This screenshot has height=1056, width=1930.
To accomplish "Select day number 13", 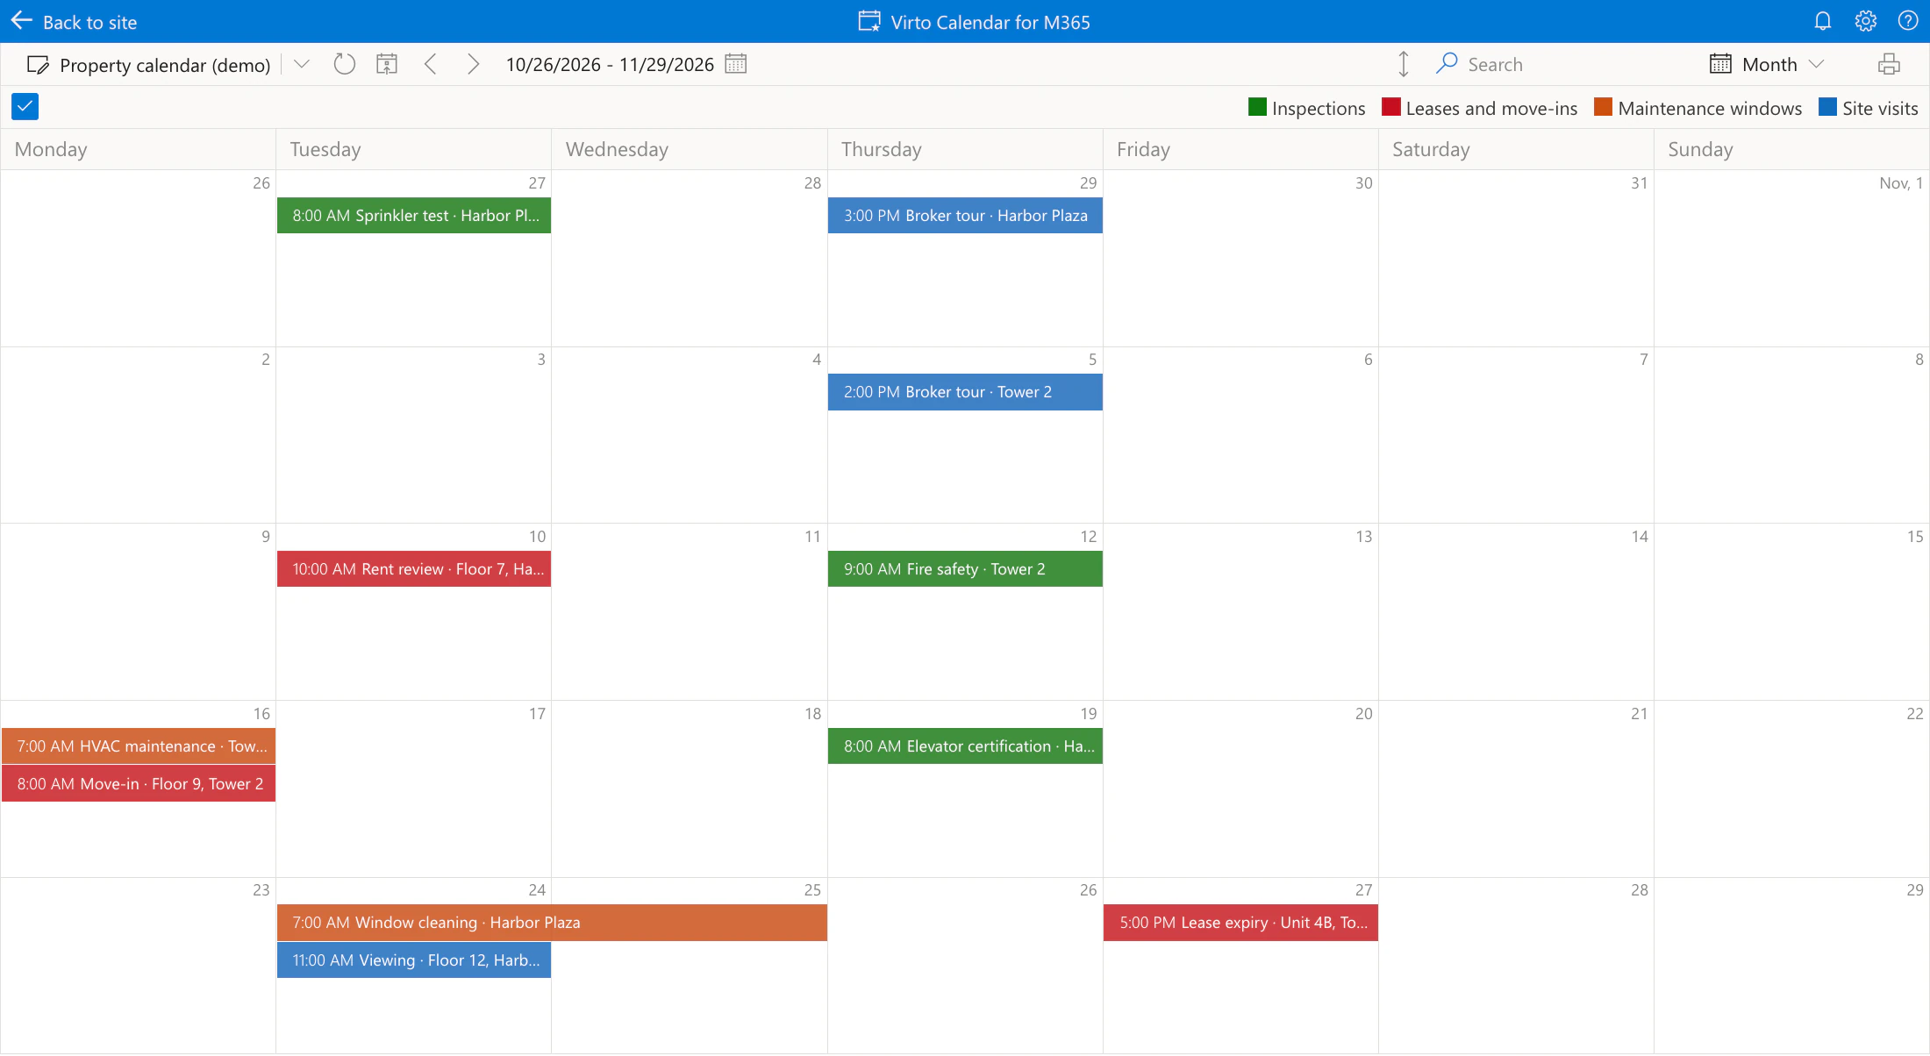I will [x=1363, y=537].
